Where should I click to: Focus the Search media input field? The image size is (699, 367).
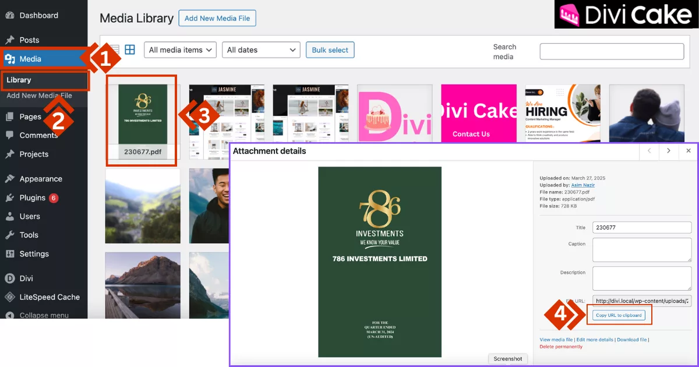(612, 51)
